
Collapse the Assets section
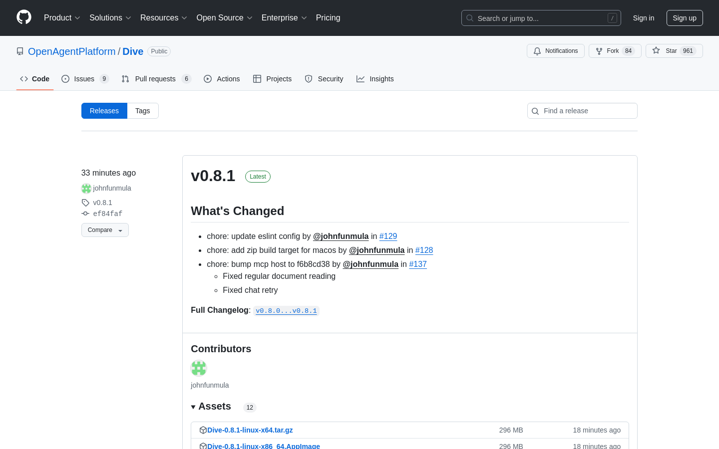(x=211, y=407)
